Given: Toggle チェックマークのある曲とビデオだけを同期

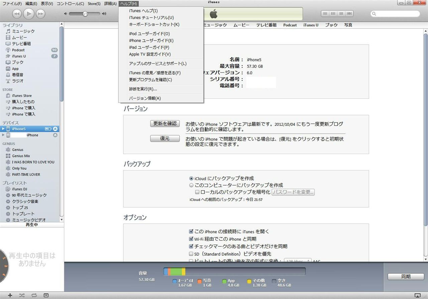Looking at the screenshot, I should point(191,246).
